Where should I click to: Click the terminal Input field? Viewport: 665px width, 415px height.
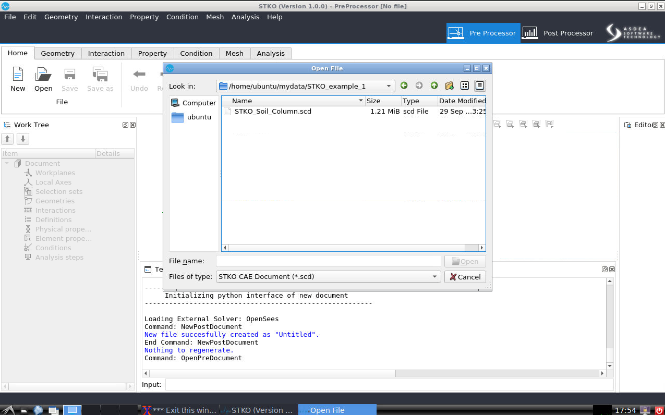389,385
